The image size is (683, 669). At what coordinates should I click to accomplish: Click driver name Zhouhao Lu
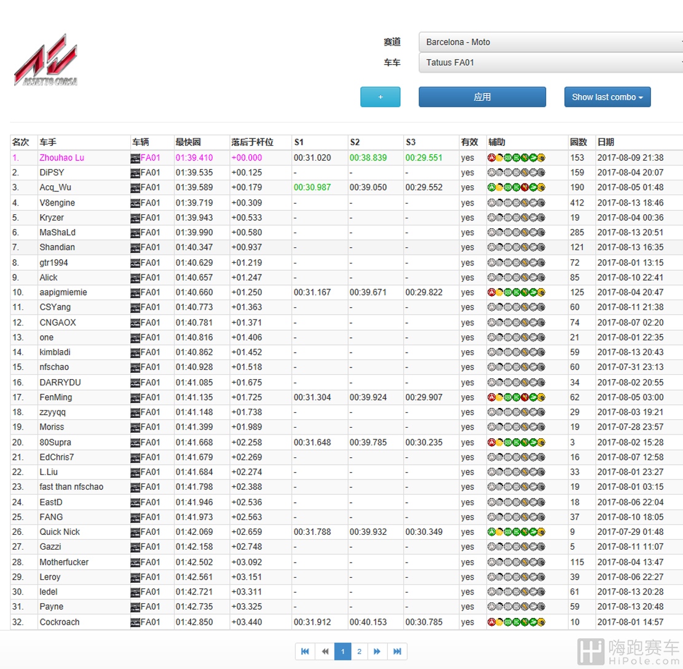coord(62,158)
